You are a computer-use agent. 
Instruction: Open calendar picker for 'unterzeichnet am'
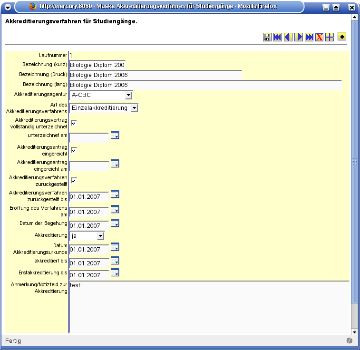(x=115, y=135)
